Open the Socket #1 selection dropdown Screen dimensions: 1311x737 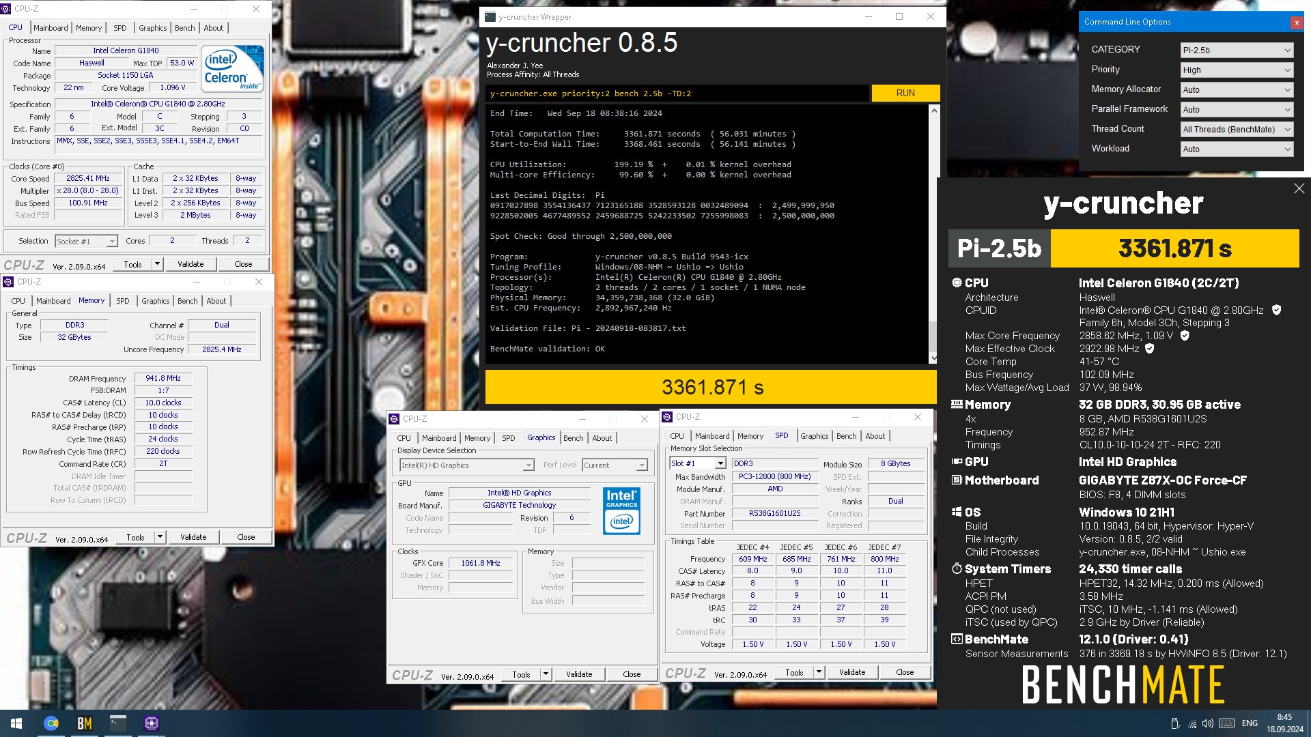pyautogui.click(x=86, y=242)
